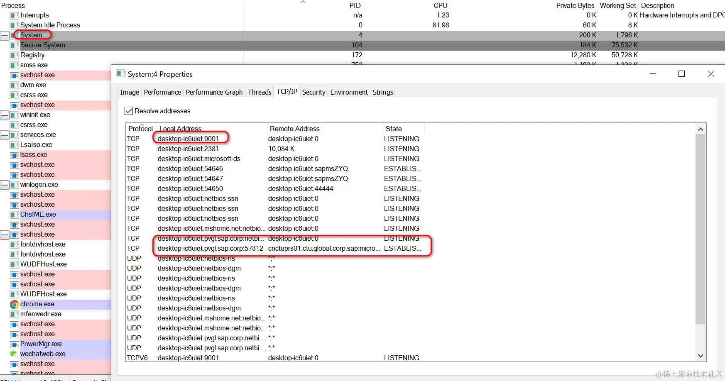Image resolution: width=725 pixels, height=381 pixels.
Task: Click the WUDFHost.exe icon above chrome.exe
Action: coord(15,294)
